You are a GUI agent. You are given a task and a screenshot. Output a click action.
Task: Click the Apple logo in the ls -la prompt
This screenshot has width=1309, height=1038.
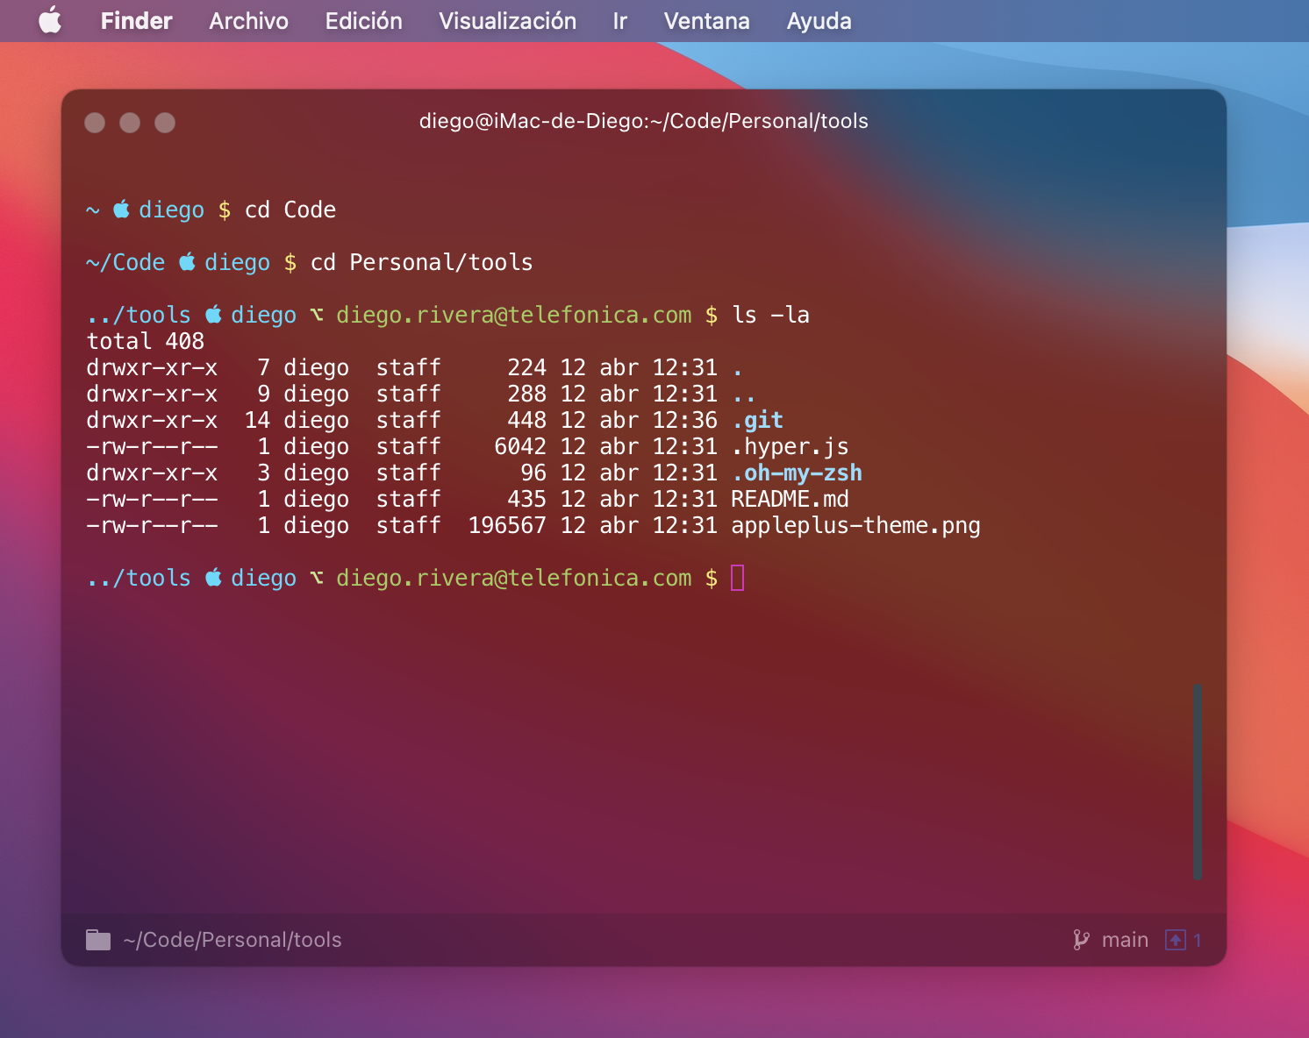[x=213, y=314]
